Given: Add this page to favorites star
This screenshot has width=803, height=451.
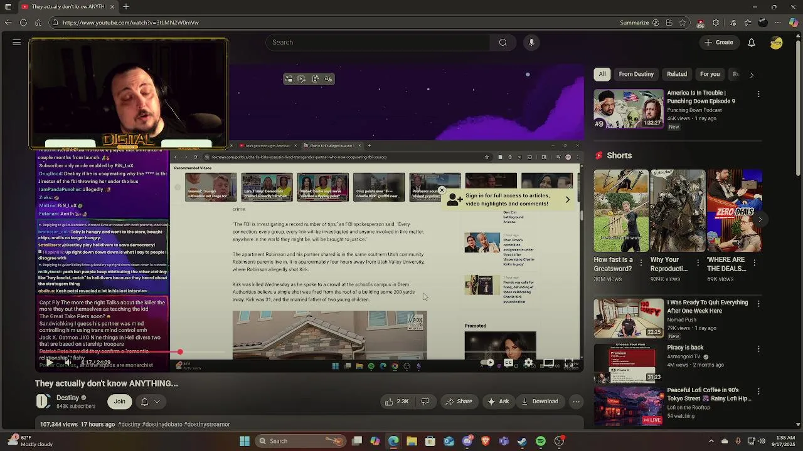Looking at the screenshot, I should point(684,23).
